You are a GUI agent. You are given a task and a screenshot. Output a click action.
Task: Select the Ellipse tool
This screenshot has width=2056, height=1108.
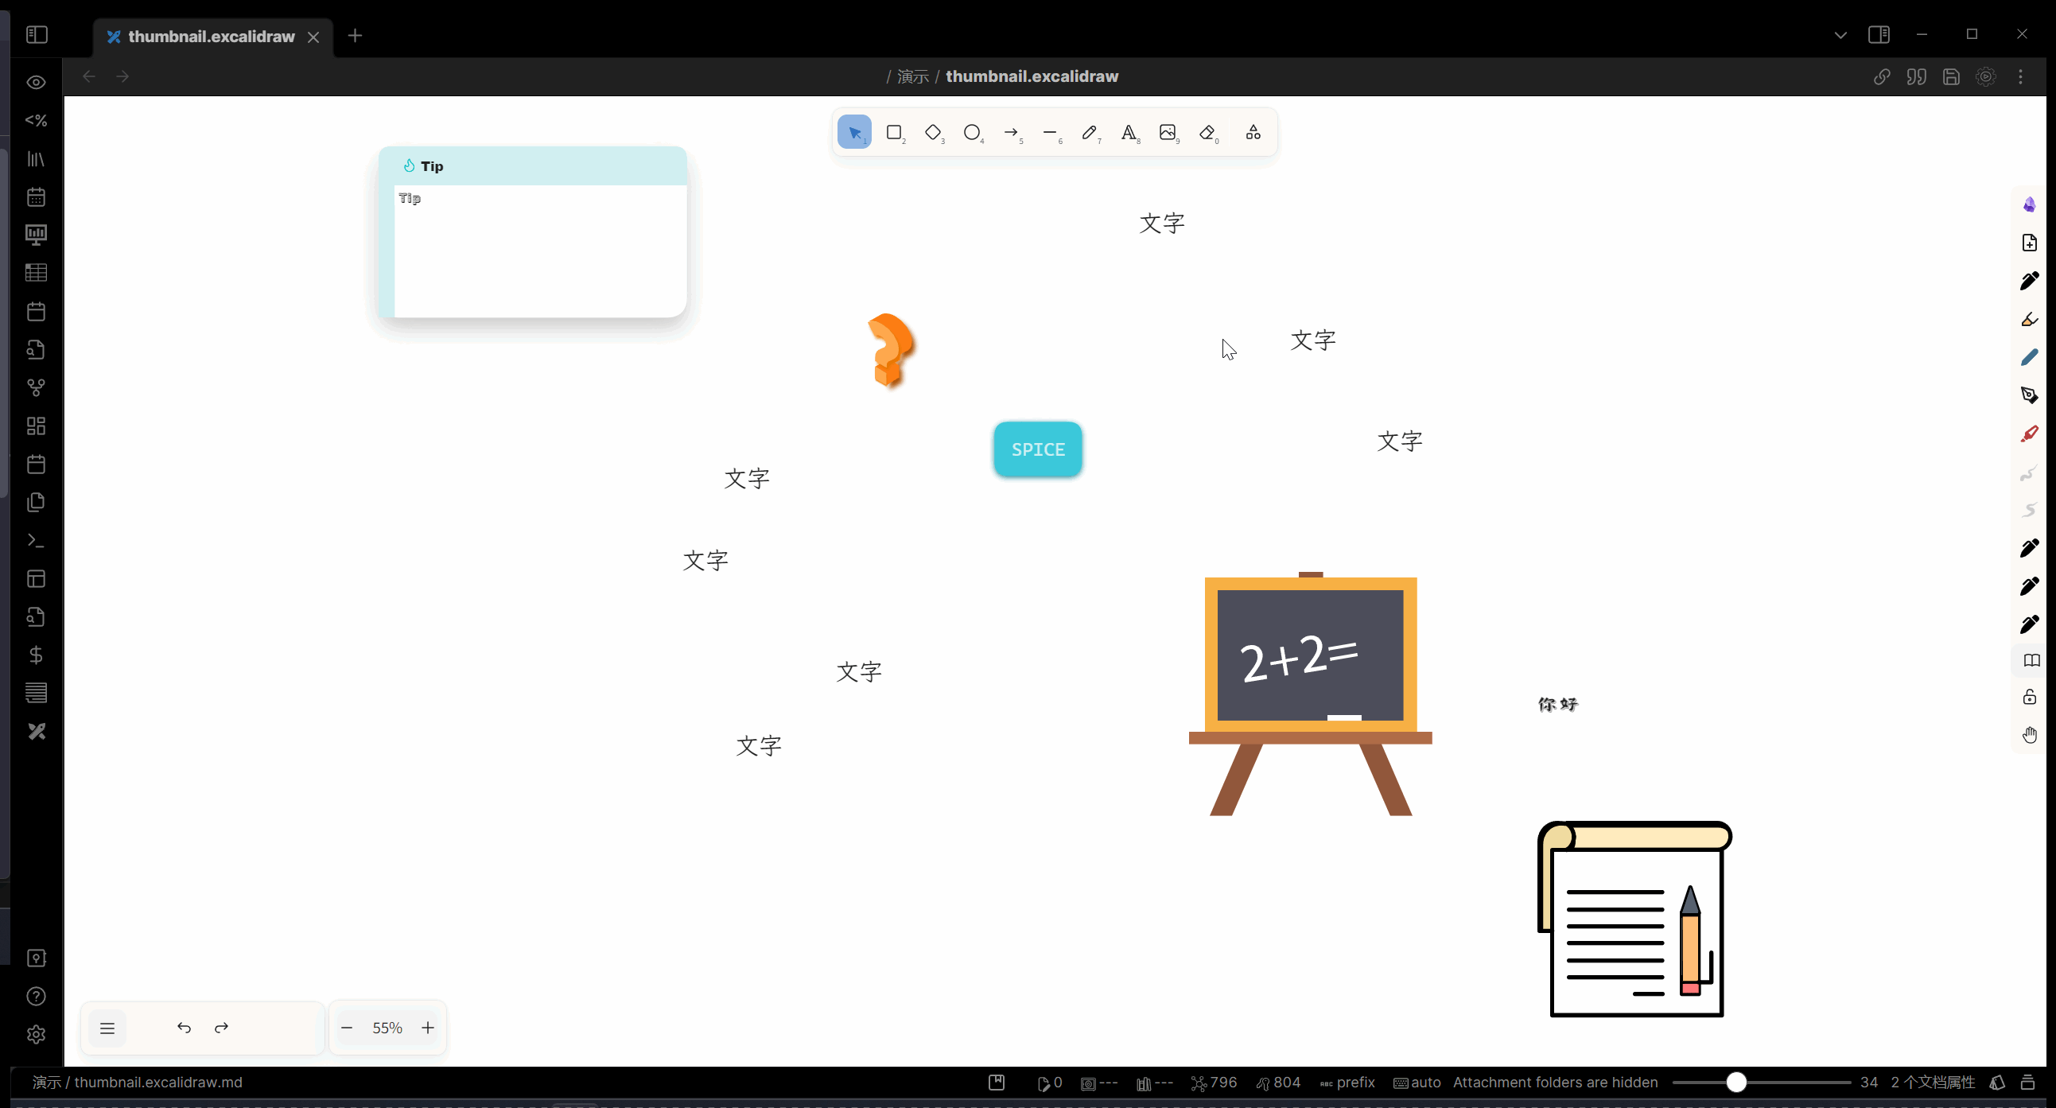[971, 133]
